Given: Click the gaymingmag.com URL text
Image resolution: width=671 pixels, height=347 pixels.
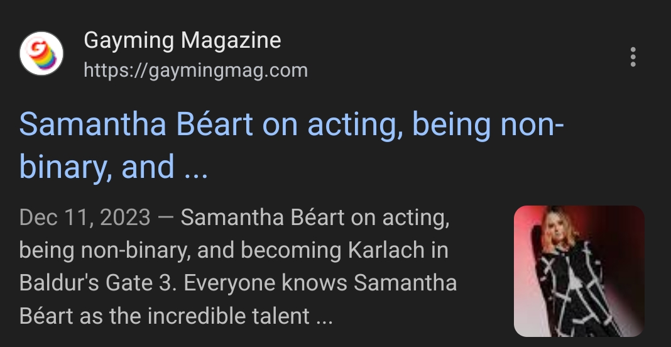Looking at the screenshot, I should (x=195, y=70).
